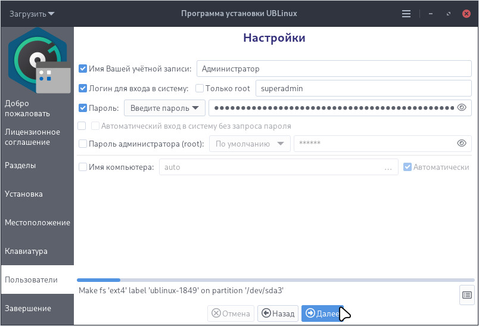The width and height of the screenshot is (479, 326).
Task: Minimize the installer window
Action: pos(430,14)
